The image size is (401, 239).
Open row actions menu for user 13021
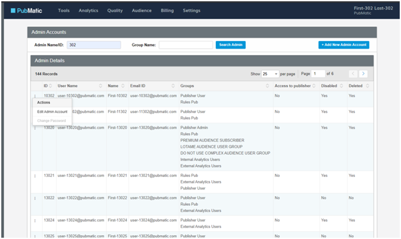click(x=35, y=176)
